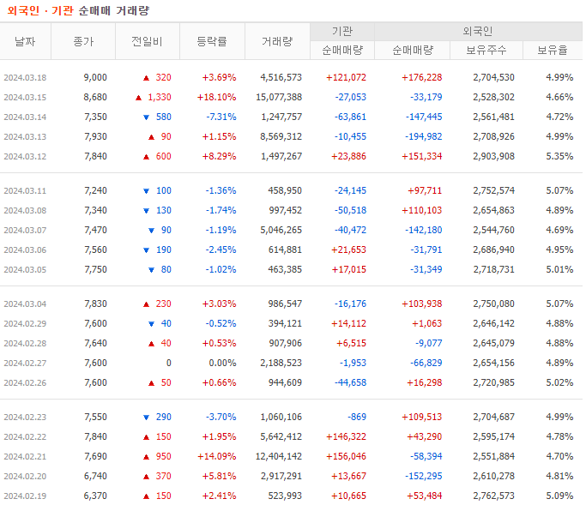Select the date 2024.03.15

click(x=25, y=98)
